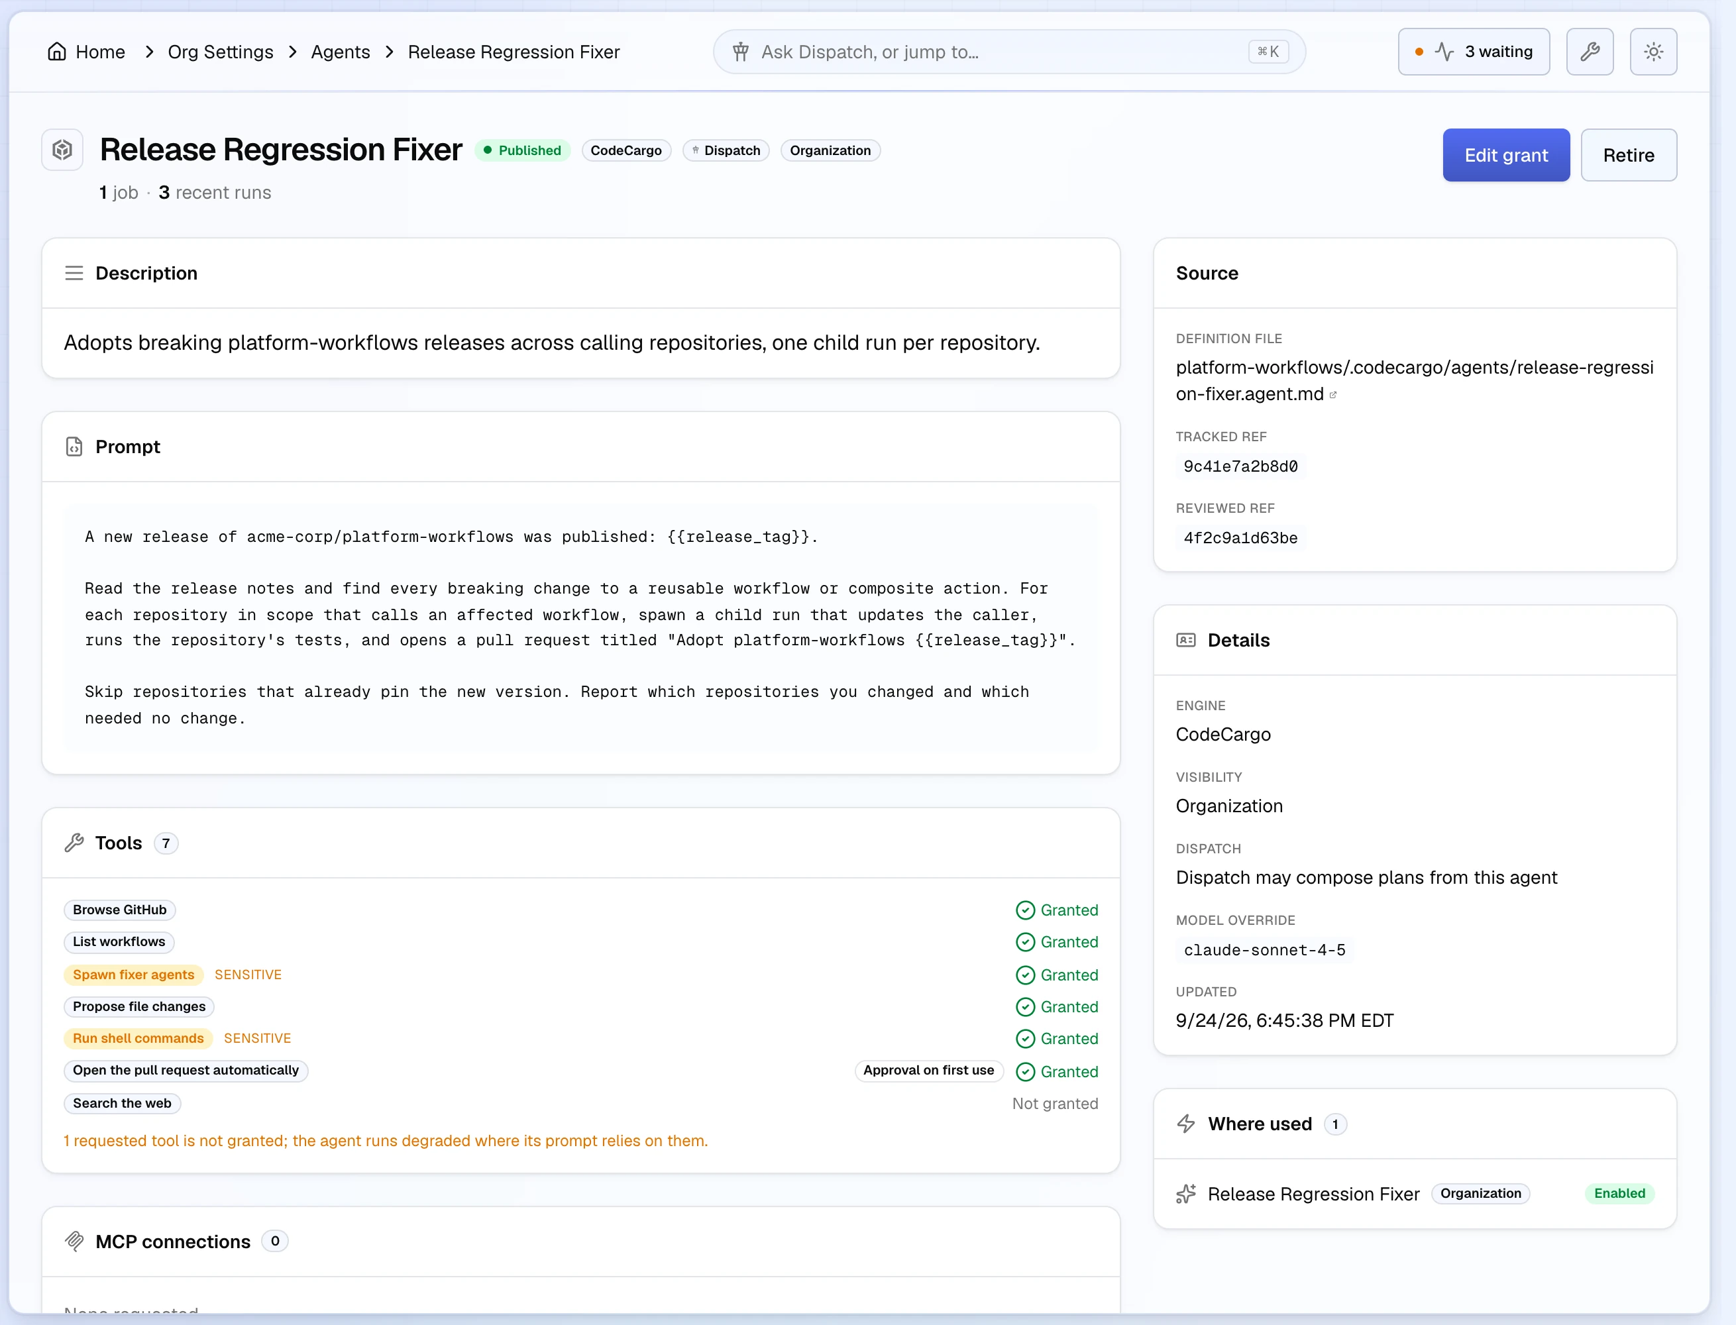Viewport: 1736px width, 1325px height.
Task: Click the CodeCargo tag next to title
Action: [x=626, y=150]
